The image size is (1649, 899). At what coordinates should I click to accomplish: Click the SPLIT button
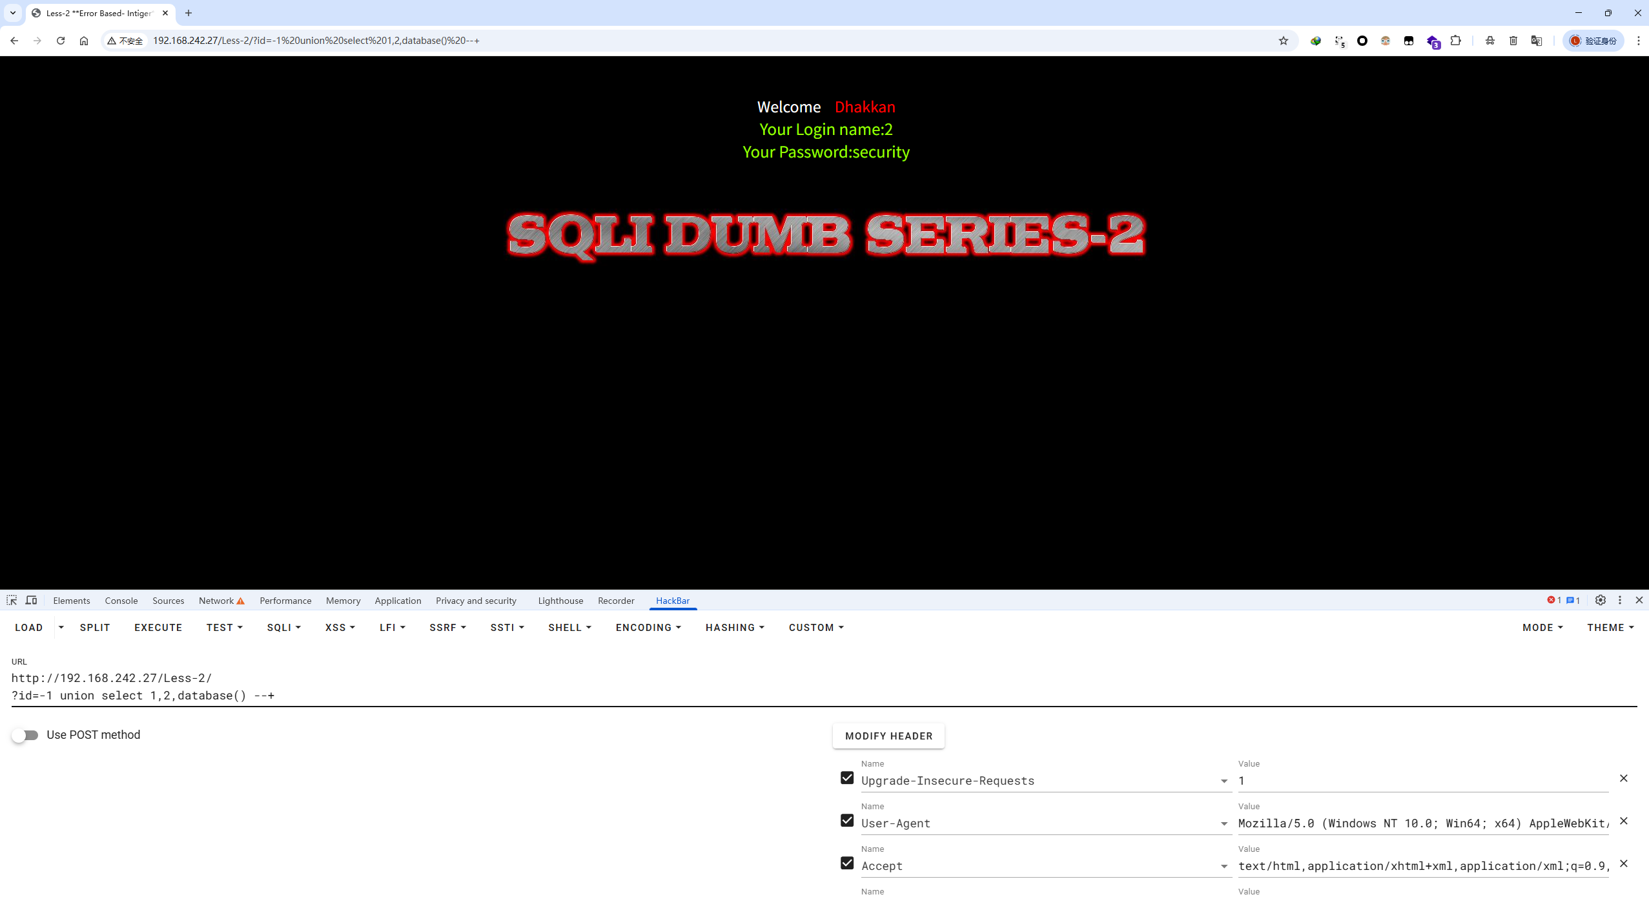point(95,628)
